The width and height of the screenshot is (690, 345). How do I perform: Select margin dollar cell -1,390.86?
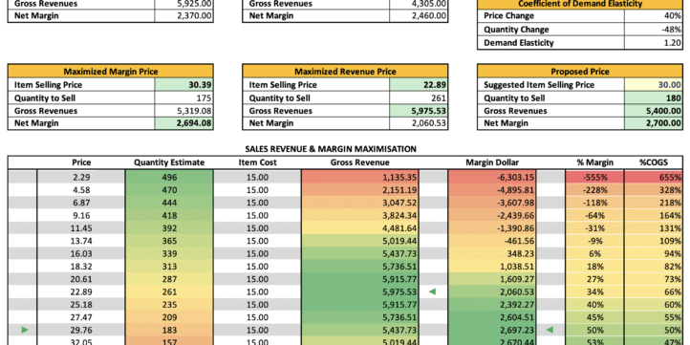(492, 228)
